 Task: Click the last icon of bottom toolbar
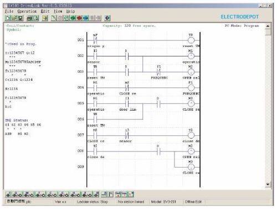pyautogui.click(x=131, y=194)
